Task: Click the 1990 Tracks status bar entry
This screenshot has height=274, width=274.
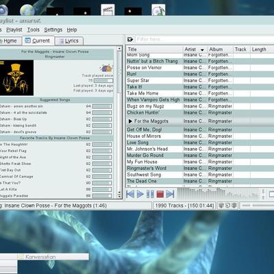Action: coord(184,206)
